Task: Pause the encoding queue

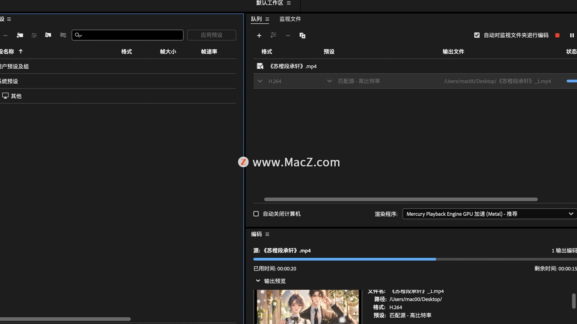Action: [572, 35]
